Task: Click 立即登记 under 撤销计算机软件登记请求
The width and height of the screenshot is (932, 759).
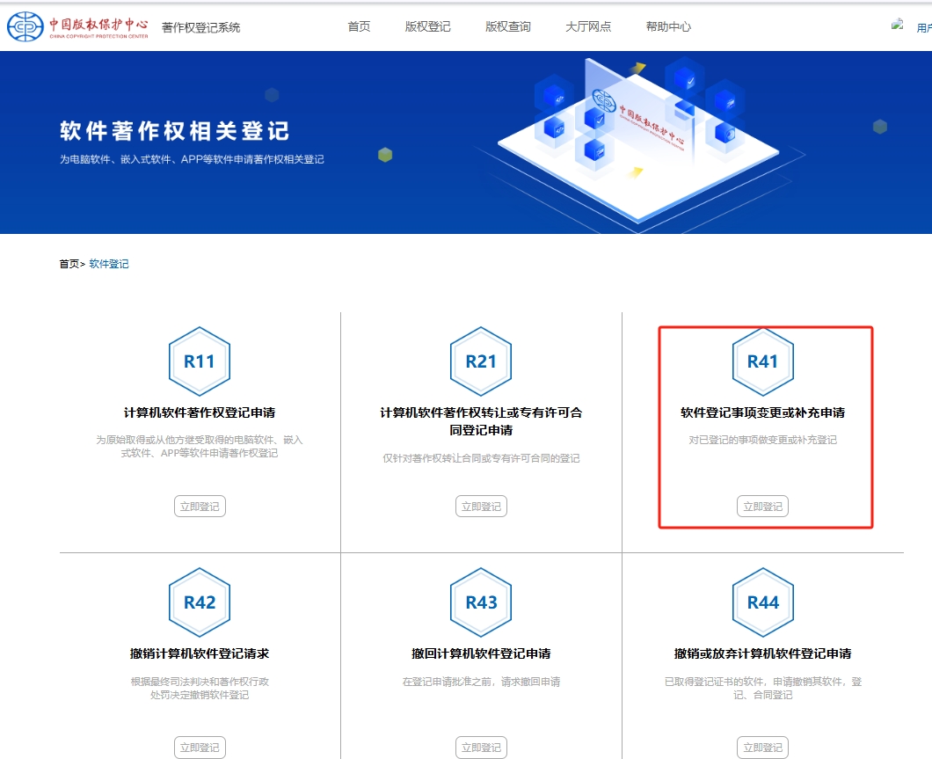Action: (200, 748)
